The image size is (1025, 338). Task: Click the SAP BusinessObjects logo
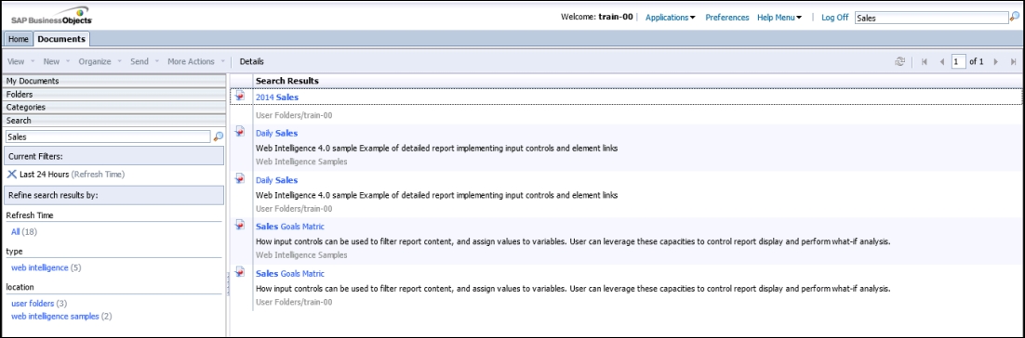click(52, 17)
